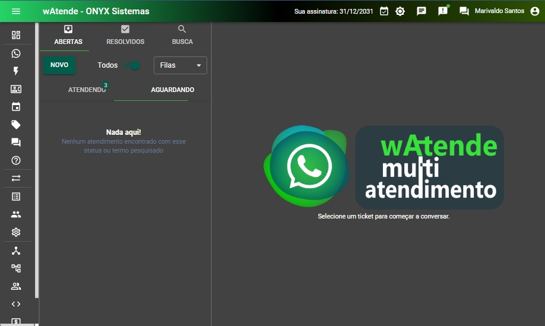This screenshot has height=326, width=545.
Task: Open the hamburger menu icon
Action: 16,11
